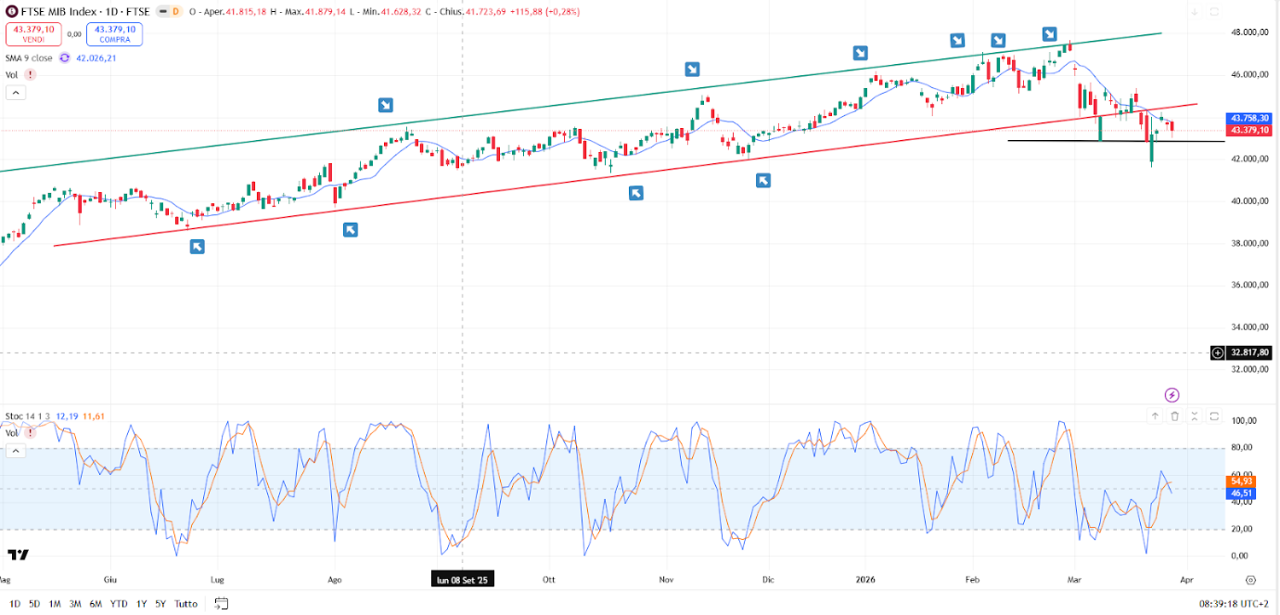Collapse the Stochastic legend with its chevron

tap(16, 450)
